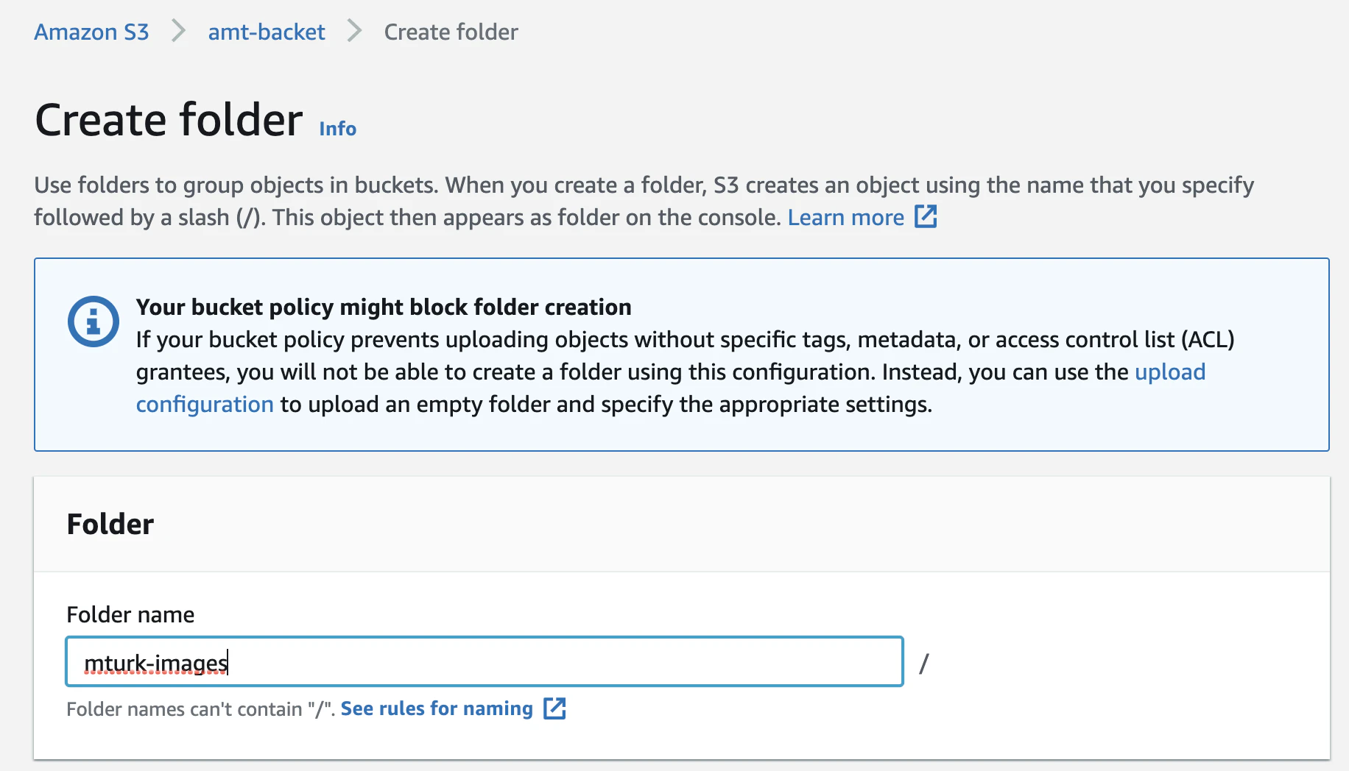1349x771 pixels.
Task: Focus the Folder name input field
Action: click(x=485, y=661)
